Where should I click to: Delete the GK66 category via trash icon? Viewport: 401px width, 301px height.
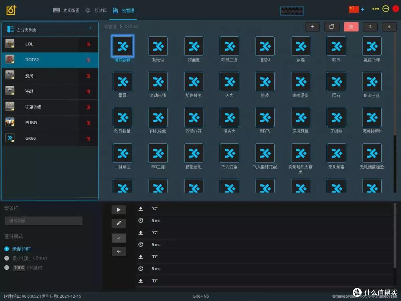click(88, 139)
